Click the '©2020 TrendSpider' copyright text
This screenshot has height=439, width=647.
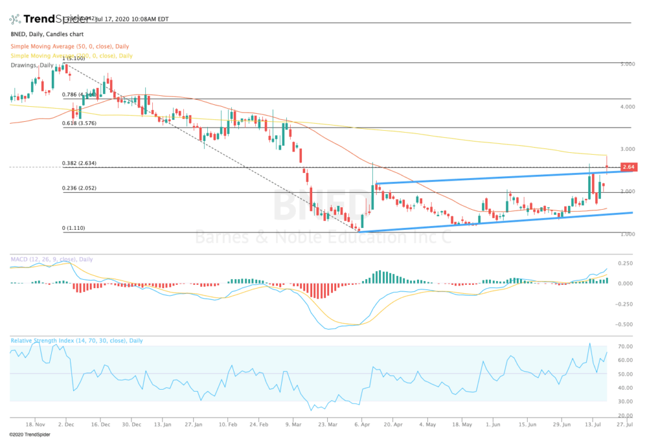pyautogui.click(x=30, y=435)
